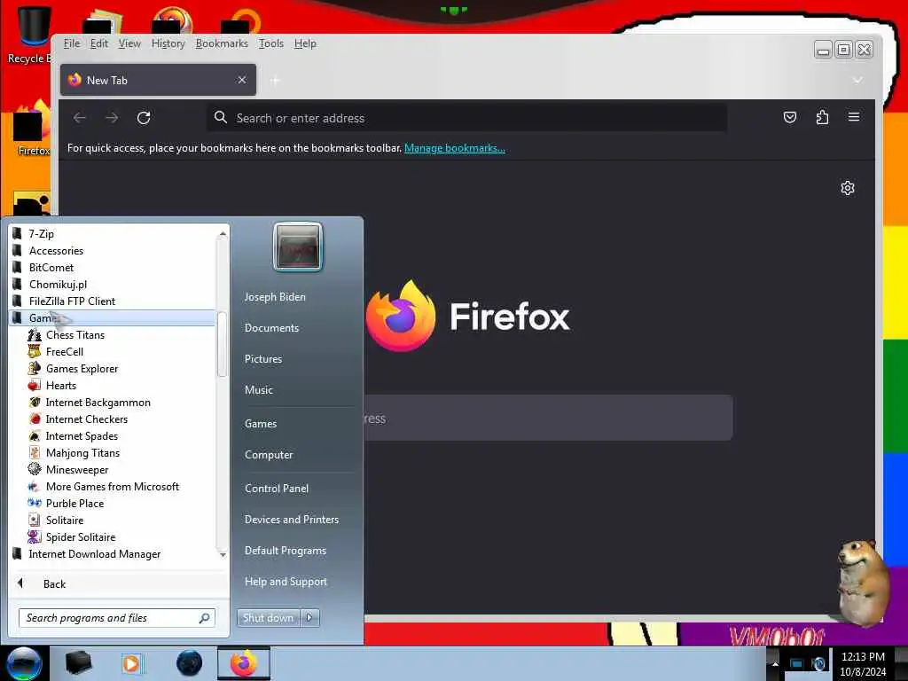Open the Edit menu in Firefox
The width and height of the screenshot is (908, 681).
coord(99,43)
